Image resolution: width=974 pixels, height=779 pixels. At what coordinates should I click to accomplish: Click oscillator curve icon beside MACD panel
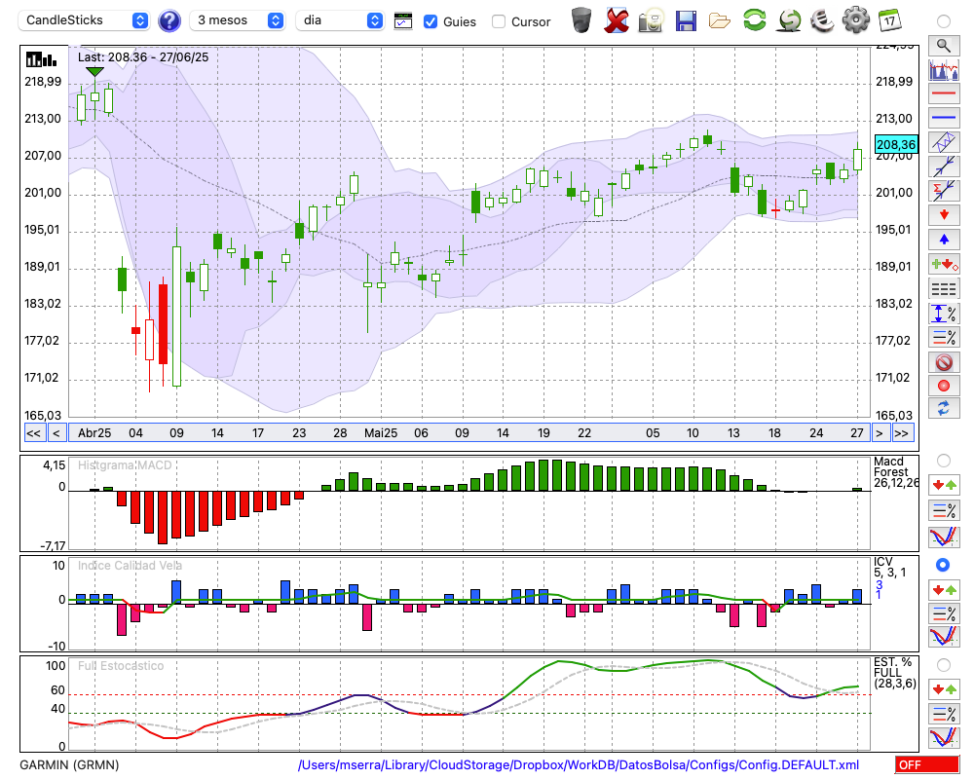(944, 537)
